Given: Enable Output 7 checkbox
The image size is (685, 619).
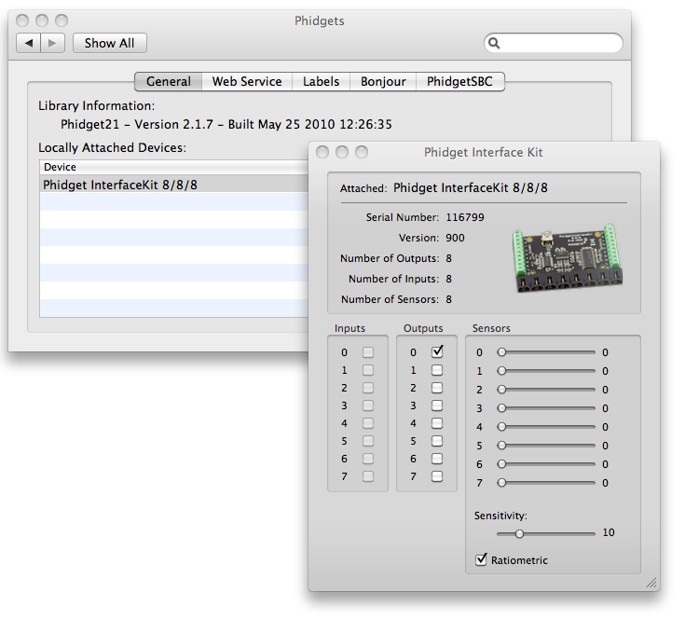Looking at the screenshot, I should (437, 476).
